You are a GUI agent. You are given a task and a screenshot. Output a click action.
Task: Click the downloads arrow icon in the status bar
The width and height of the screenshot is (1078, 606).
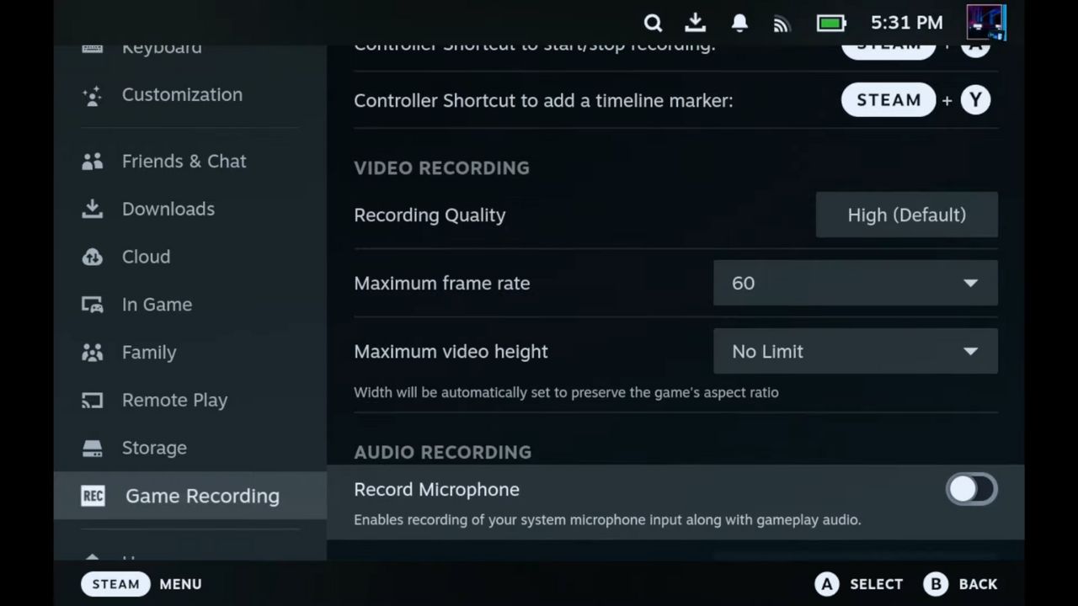696,23
